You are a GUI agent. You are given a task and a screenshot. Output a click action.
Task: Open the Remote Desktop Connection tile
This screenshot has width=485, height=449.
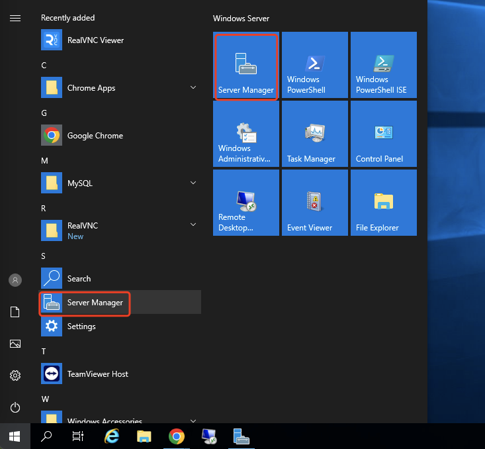[246, 203]
